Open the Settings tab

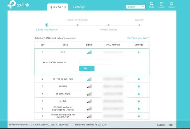(79, 7)
